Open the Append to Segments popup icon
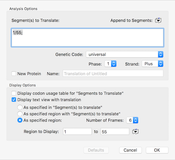The image size is (175, 160). click(x=158, y=21)
